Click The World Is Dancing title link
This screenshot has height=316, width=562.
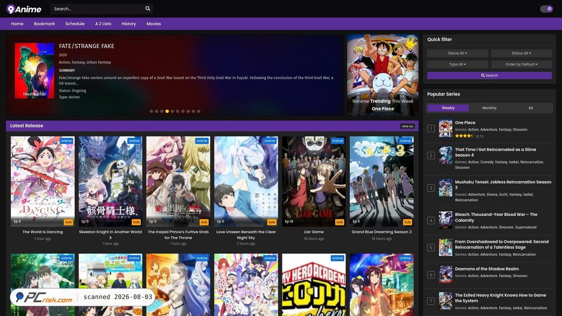(42, 232)
